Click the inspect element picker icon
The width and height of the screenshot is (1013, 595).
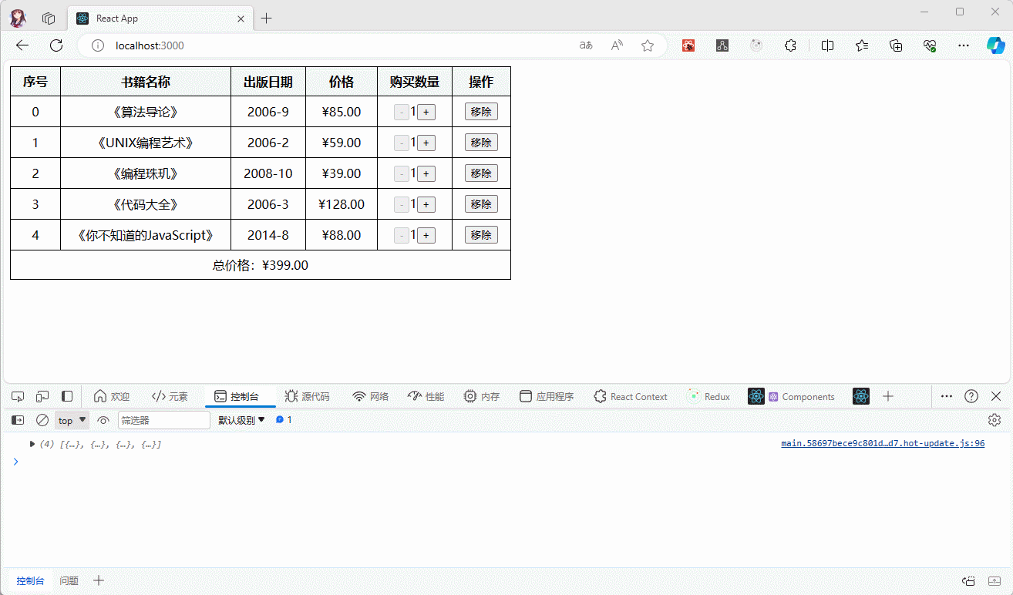coord(18,396)
